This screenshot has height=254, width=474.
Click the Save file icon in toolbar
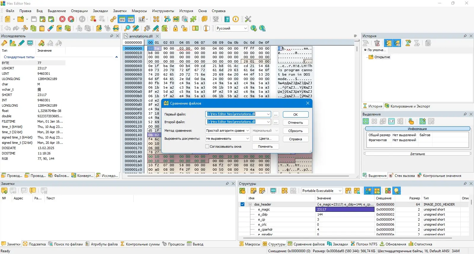tap(34, 19)
